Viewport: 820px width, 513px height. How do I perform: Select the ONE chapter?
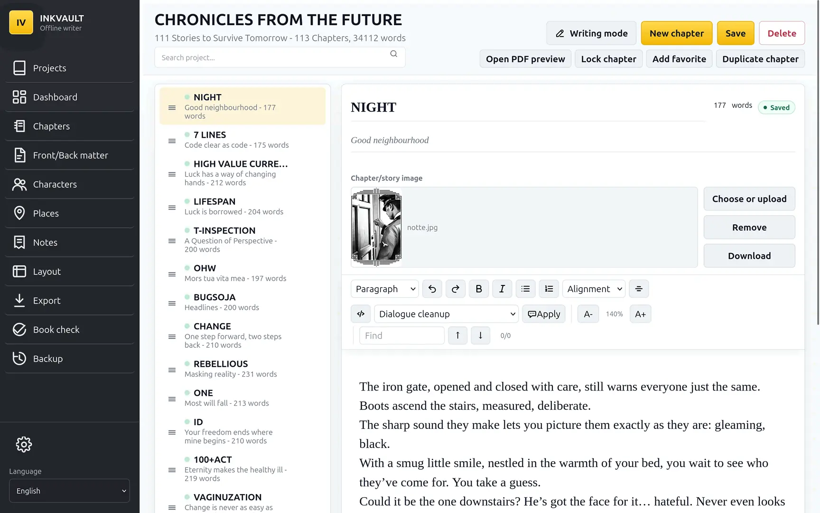click(x=242, y=398)
